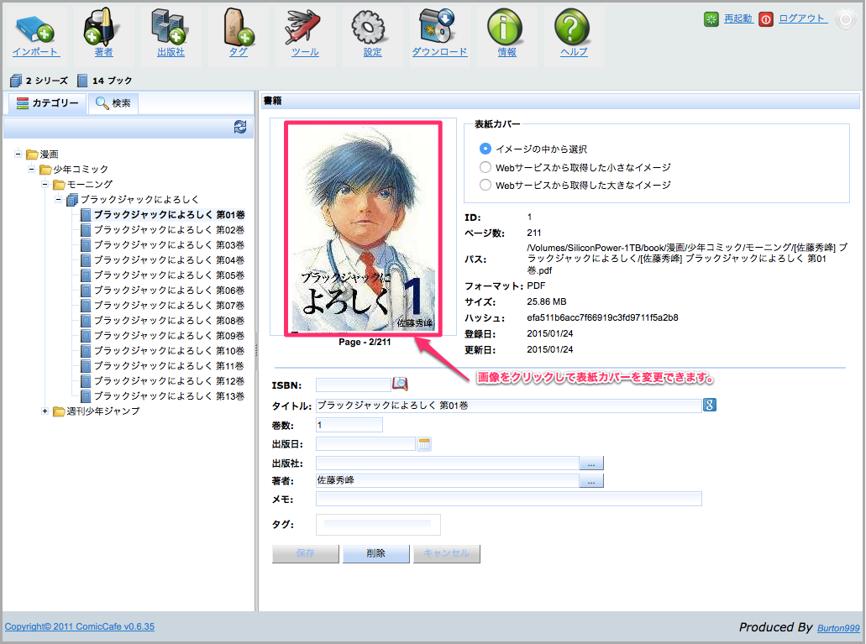Image resolution: width=866 pixels, height=644 pixels.
Task: Select ブラックジャックによろしく 第03巻 in tree
Action: (x=169, y=244)
